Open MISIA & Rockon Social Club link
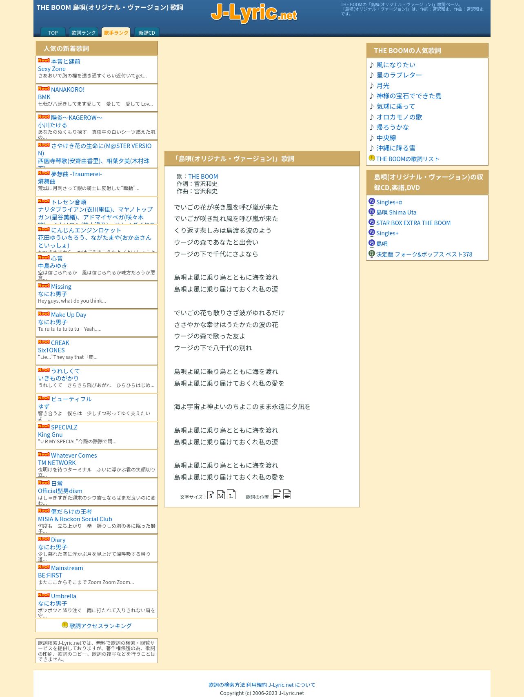Screen dimensions: 524x697 point(75,519)
